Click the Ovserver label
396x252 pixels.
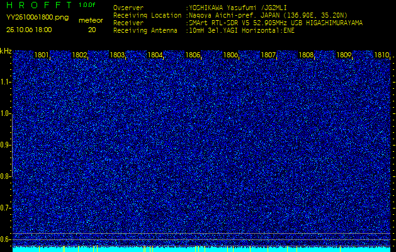click(x=128, y=8)
